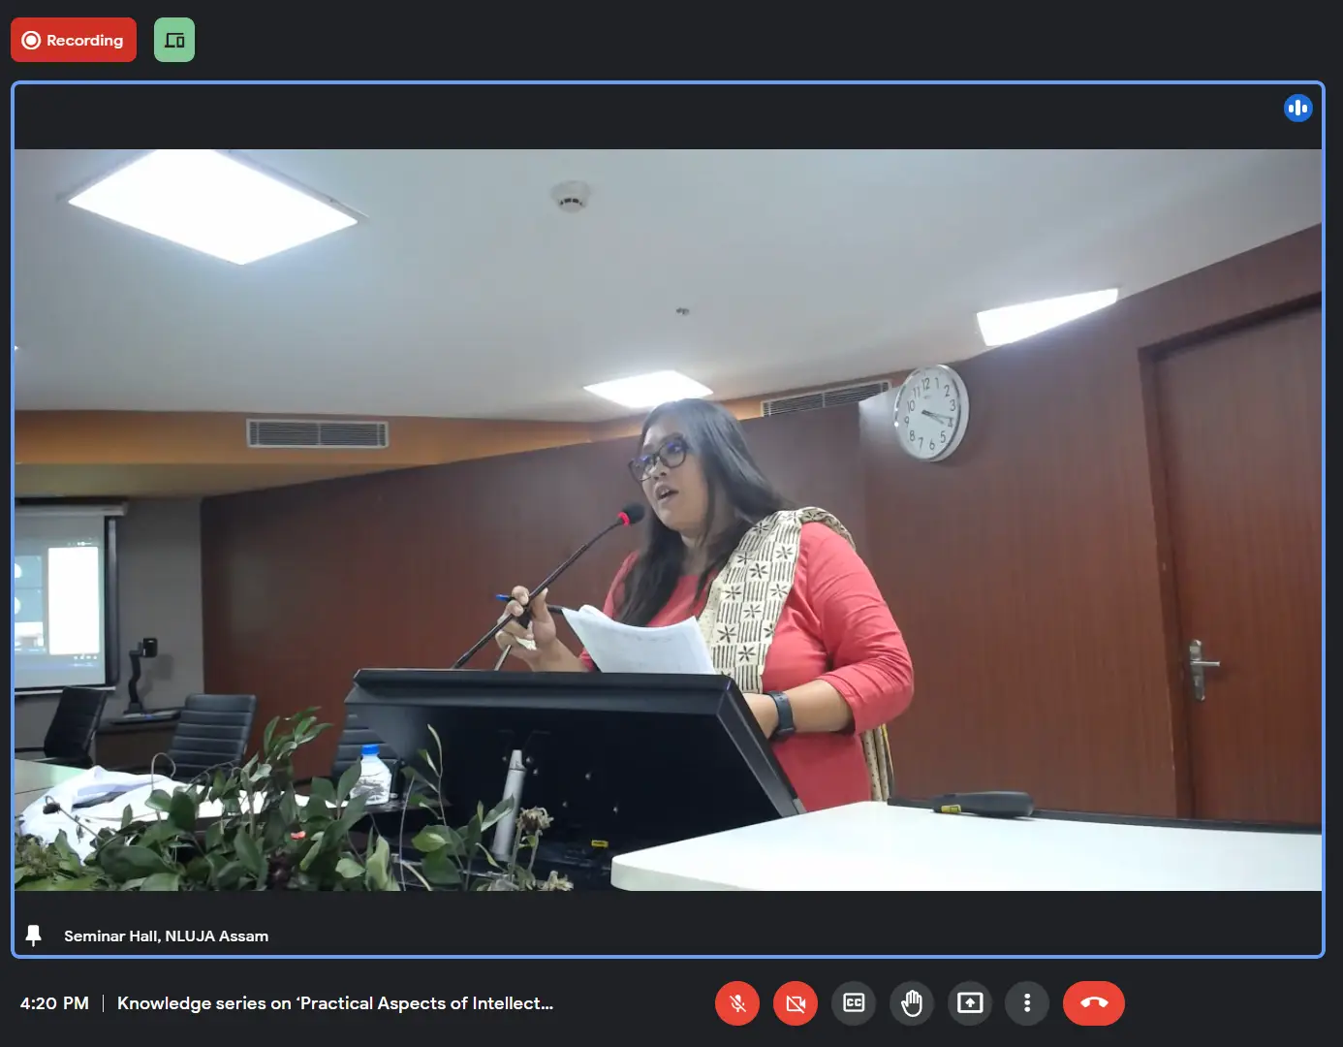
Task: Click the 4:20 PM time display
Action: click(54, 1003)
